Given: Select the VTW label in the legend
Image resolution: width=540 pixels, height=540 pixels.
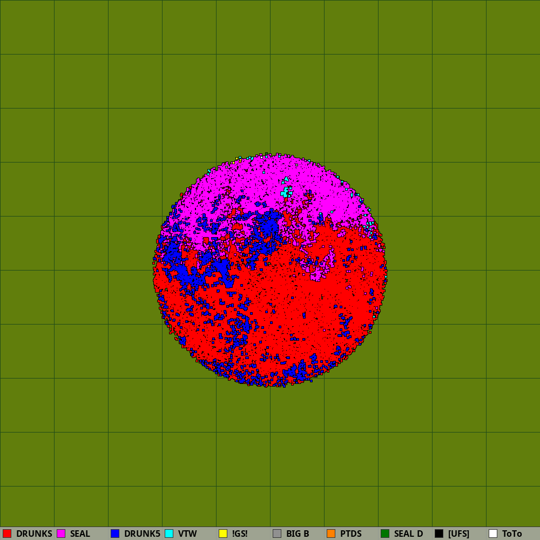Looking at the screenshot, I should pyautogui.click(x=187, y=534).
